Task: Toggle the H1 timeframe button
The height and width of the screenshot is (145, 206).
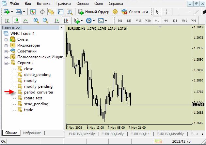Action: pos(157,21)
